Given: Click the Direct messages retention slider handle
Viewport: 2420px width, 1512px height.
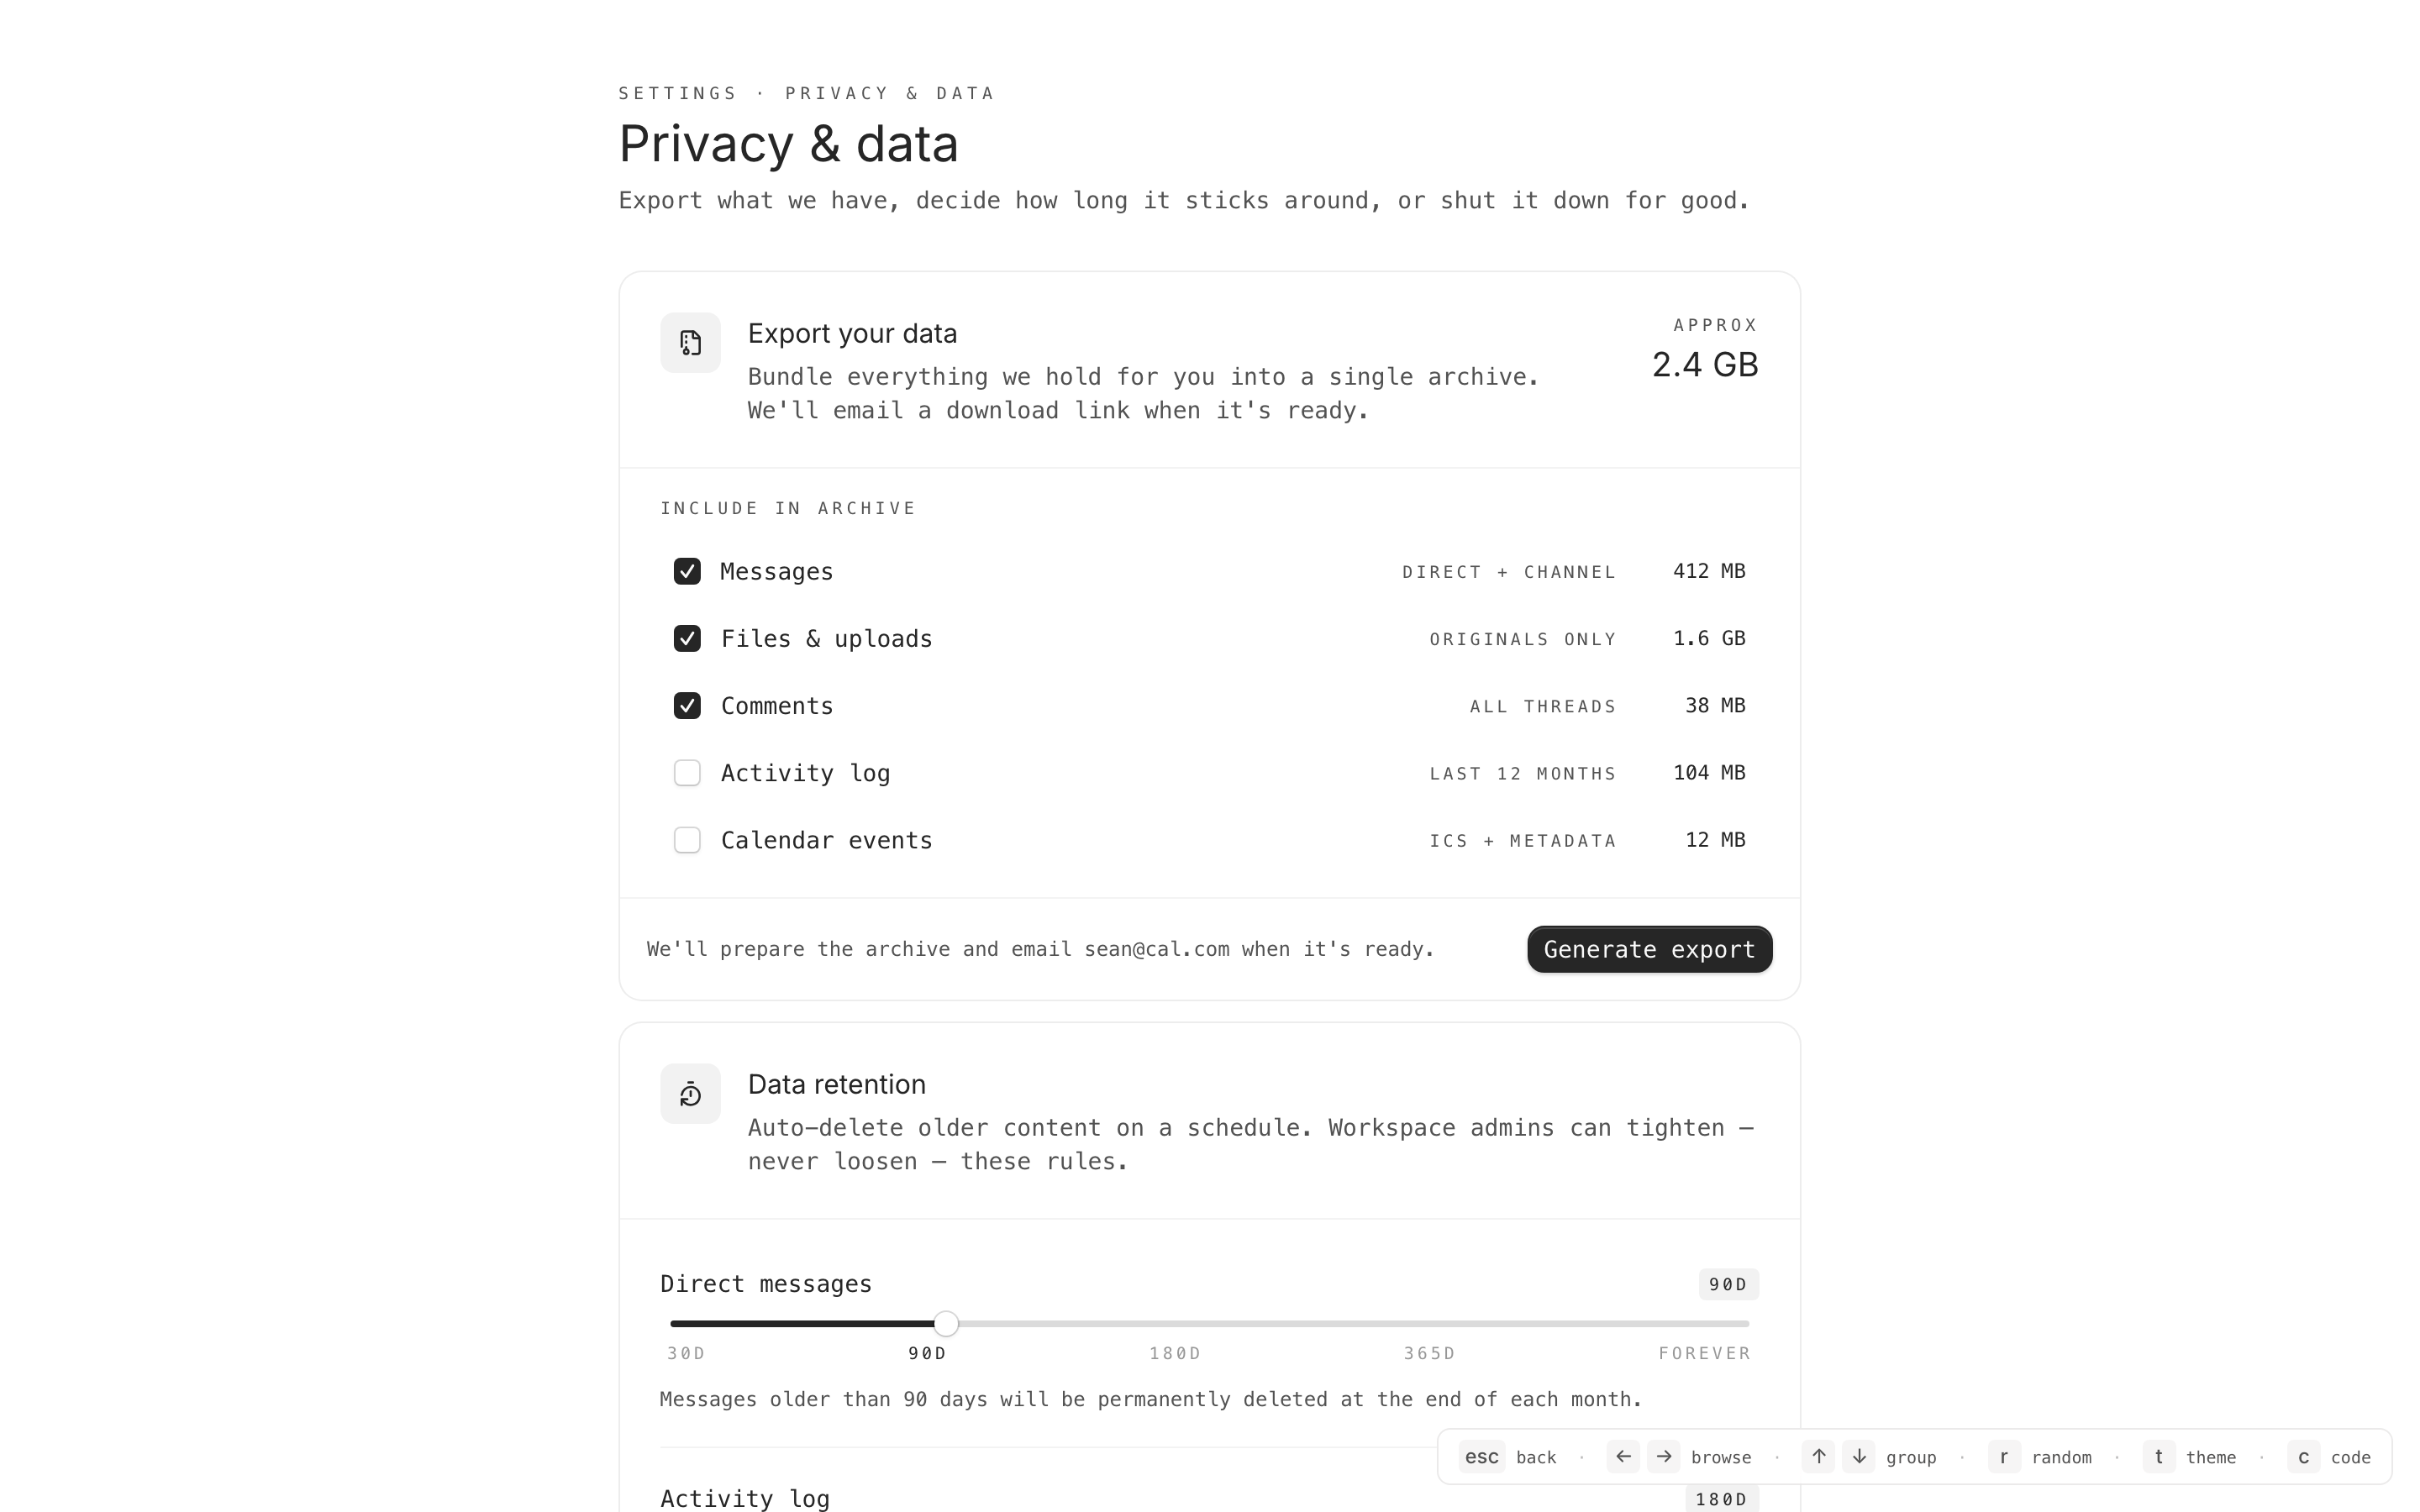Looking at the screenshot, I should coord(946,1324).
